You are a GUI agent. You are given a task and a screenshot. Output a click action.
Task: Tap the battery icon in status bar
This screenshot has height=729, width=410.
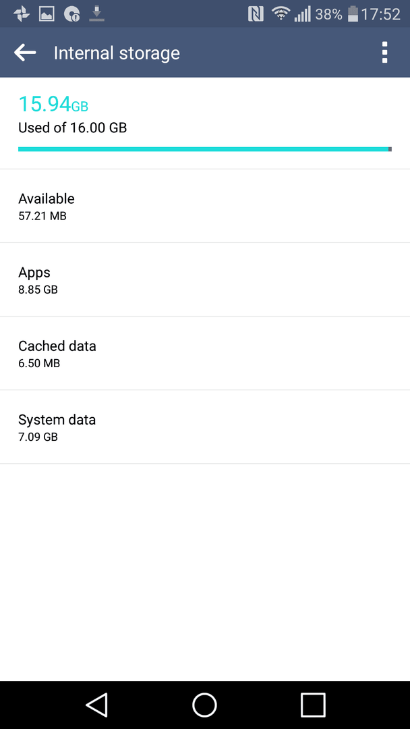click(x=353, y=14)
